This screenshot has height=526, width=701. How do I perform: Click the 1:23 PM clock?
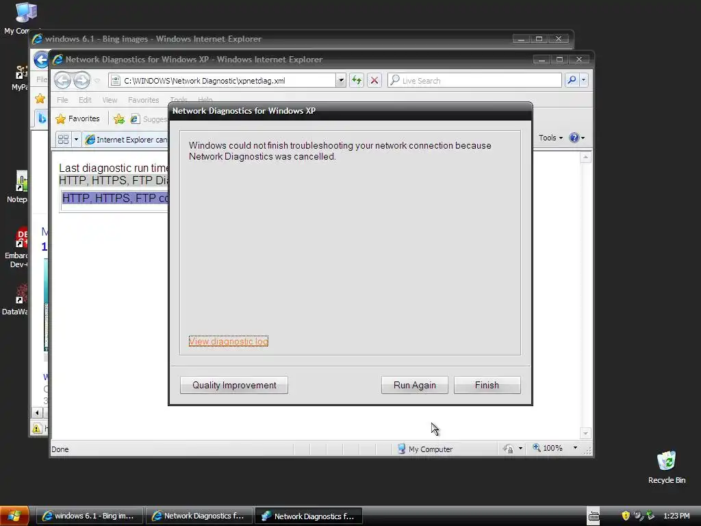(676, 516)
